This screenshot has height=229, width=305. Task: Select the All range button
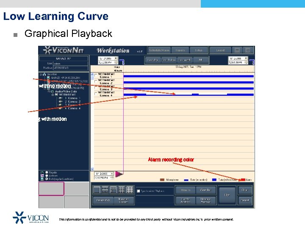200,60
